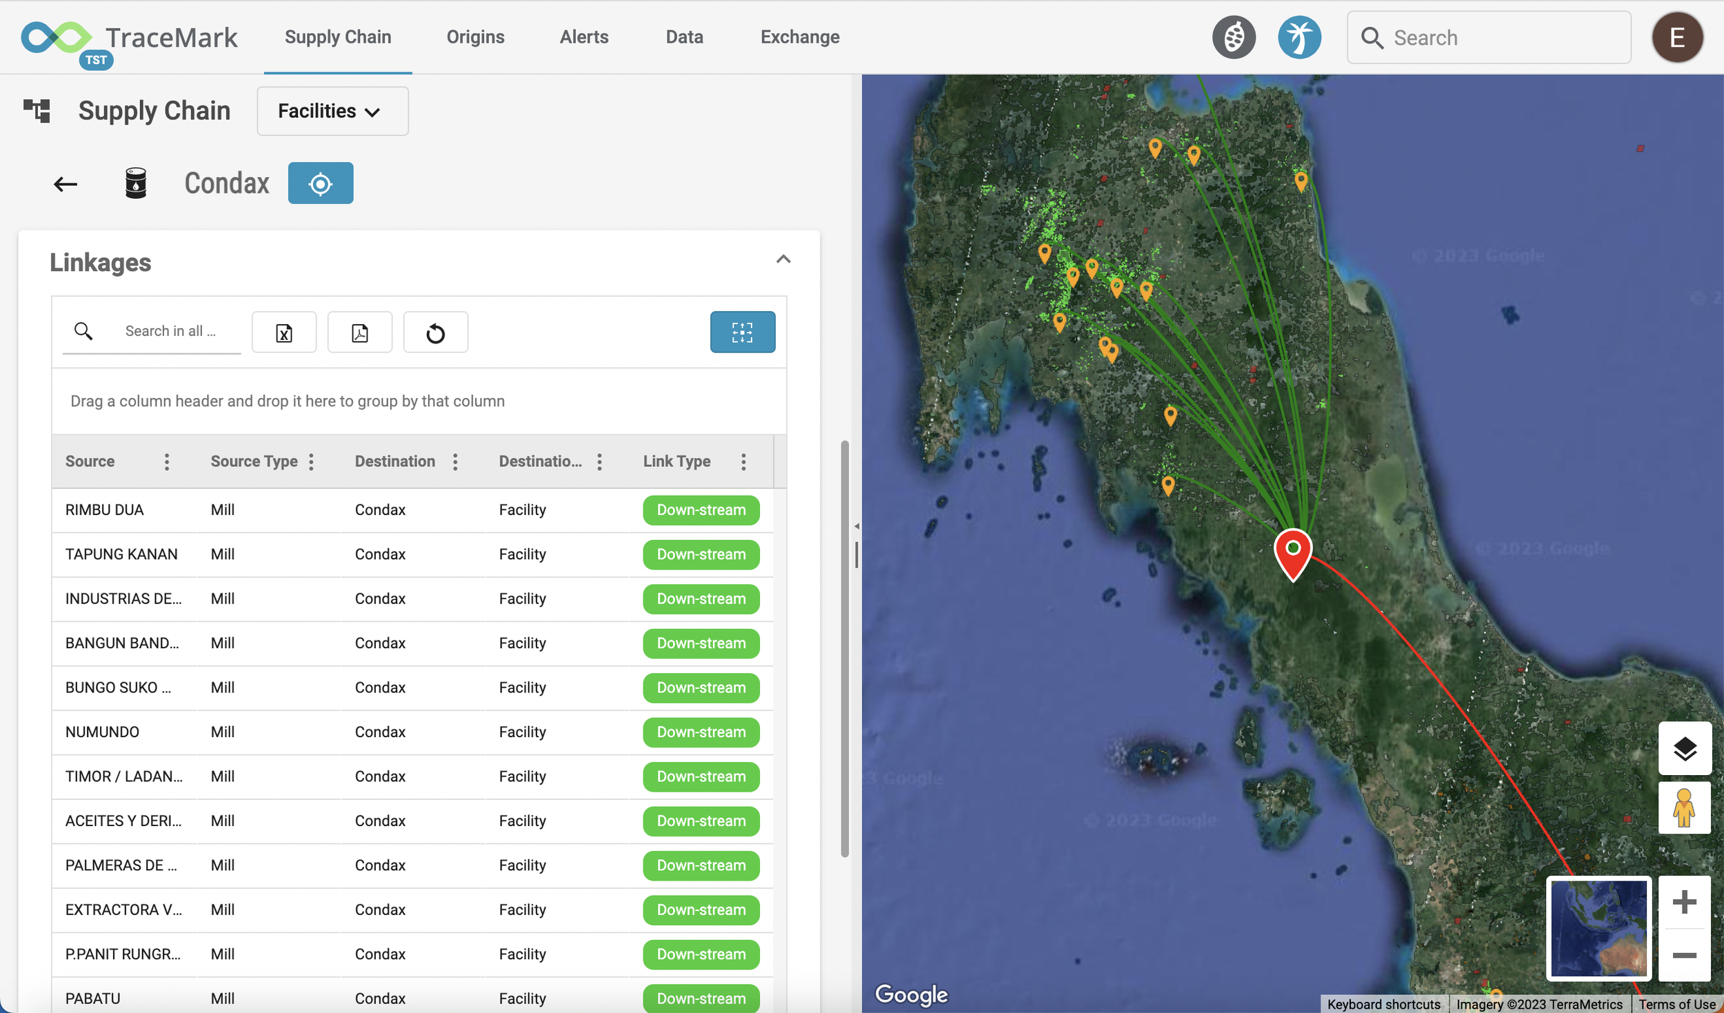Click the Sort by Destination Type header
Viewport: 1724px width, 1013px height.
541,461
